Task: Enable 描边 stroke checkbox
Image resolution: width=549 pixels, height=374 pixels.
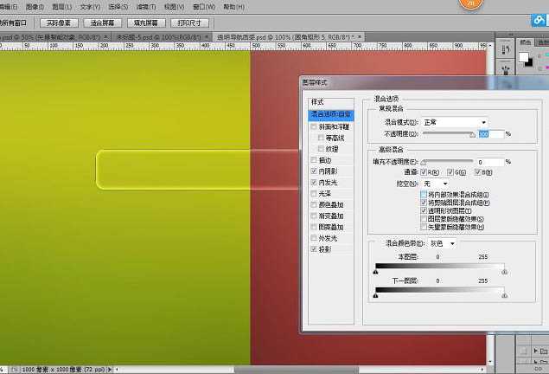Action: [314, 160]
